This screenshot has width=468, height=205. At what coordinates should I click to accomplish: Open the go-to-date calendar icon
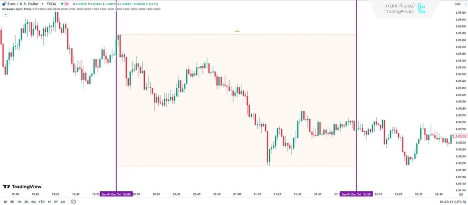tap(73, 201)
